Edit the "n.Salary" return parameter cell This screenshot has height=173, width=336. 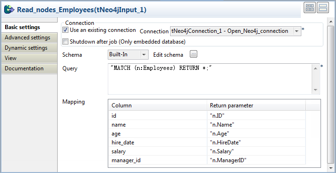pos(256,151)
